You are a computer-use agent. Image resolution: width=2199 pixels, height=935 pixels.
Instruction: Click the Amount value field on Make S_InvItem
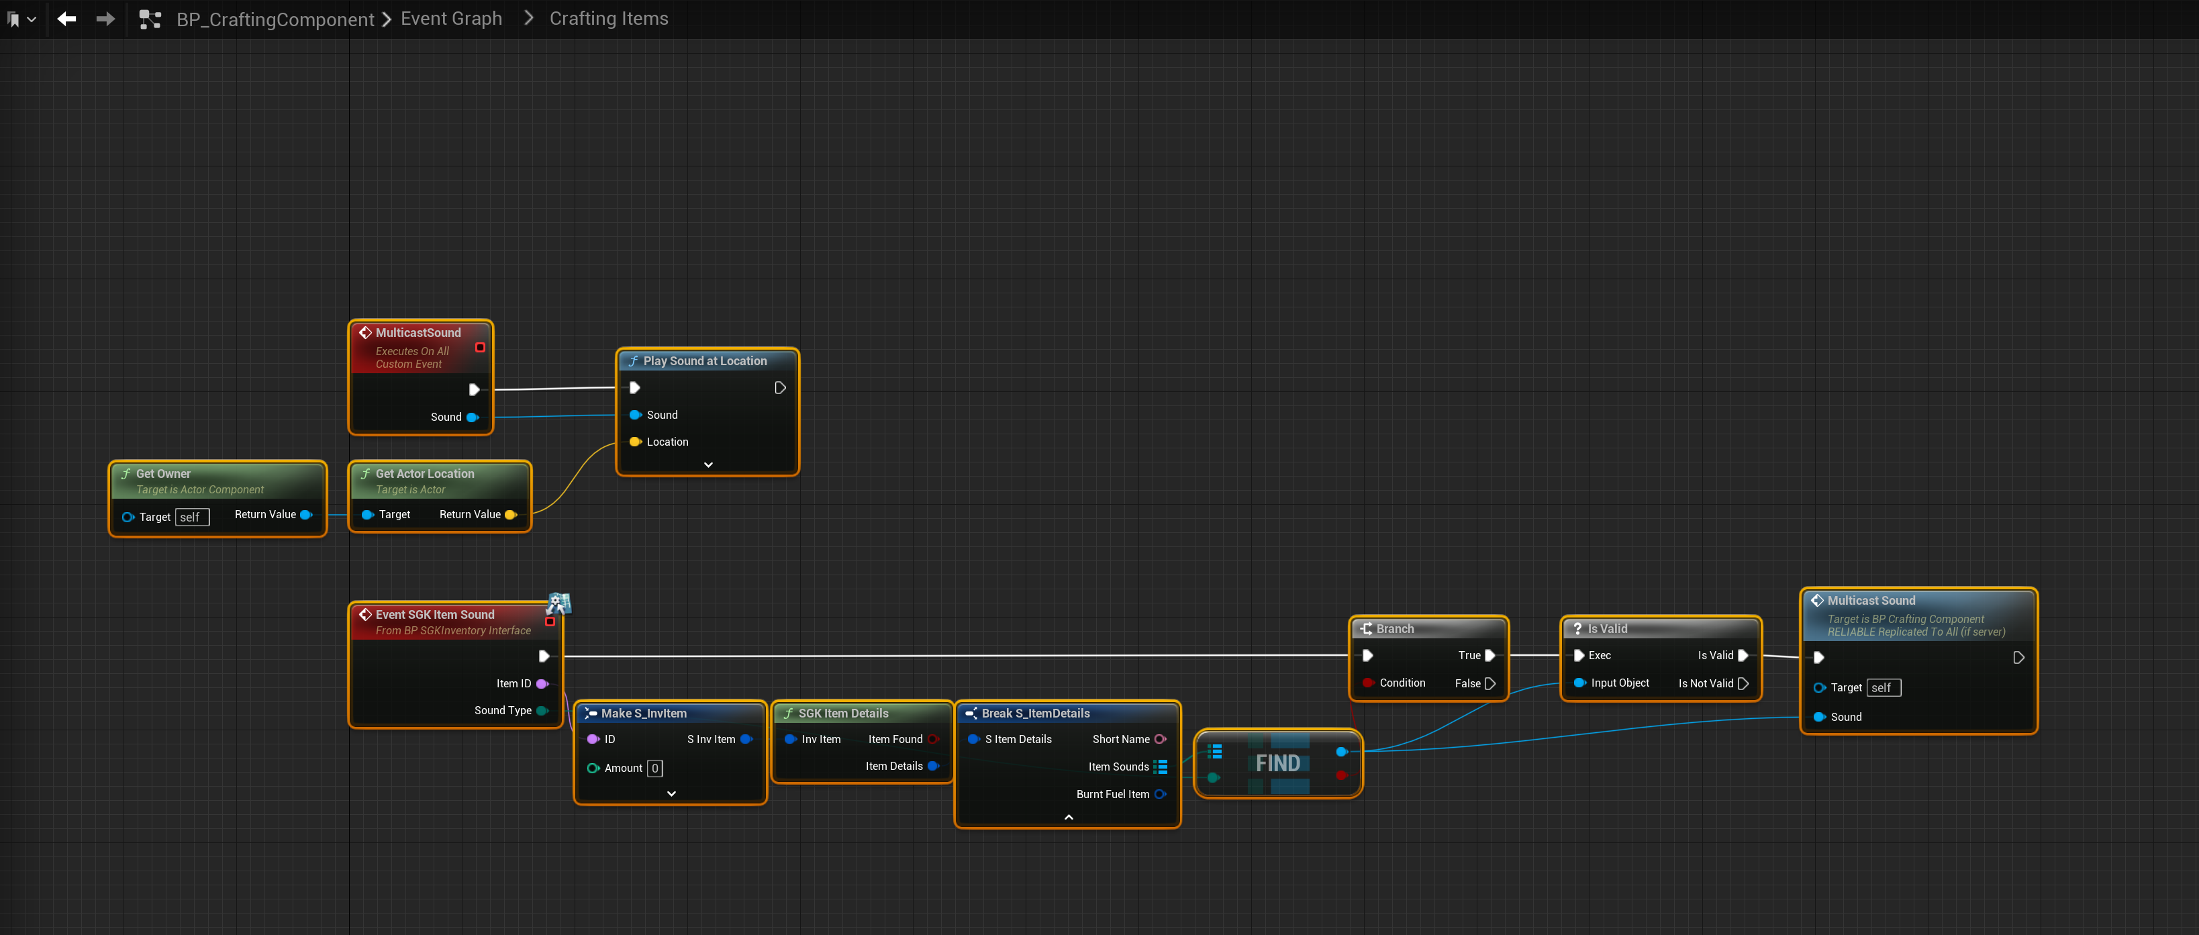pos(654,768)
